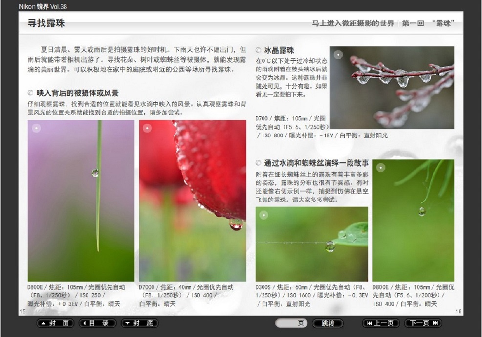Click the bullet icon beside 冰晶露珠 heading

[259, 50]
